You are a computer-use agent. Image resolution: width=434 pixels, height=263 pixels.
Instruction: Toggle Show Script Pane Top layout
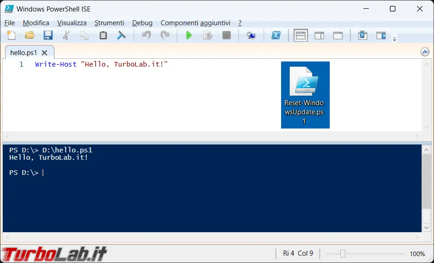[x=301, y=35]
